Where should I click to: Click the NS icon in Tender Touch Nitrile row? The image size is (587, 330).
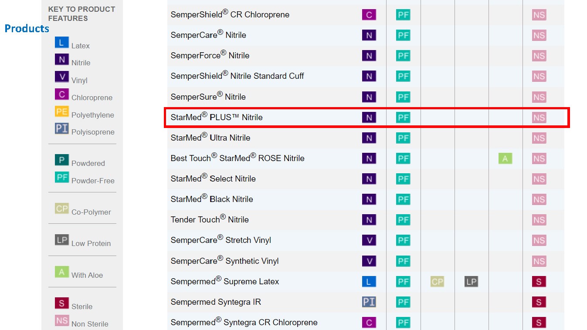pos(539,220)
